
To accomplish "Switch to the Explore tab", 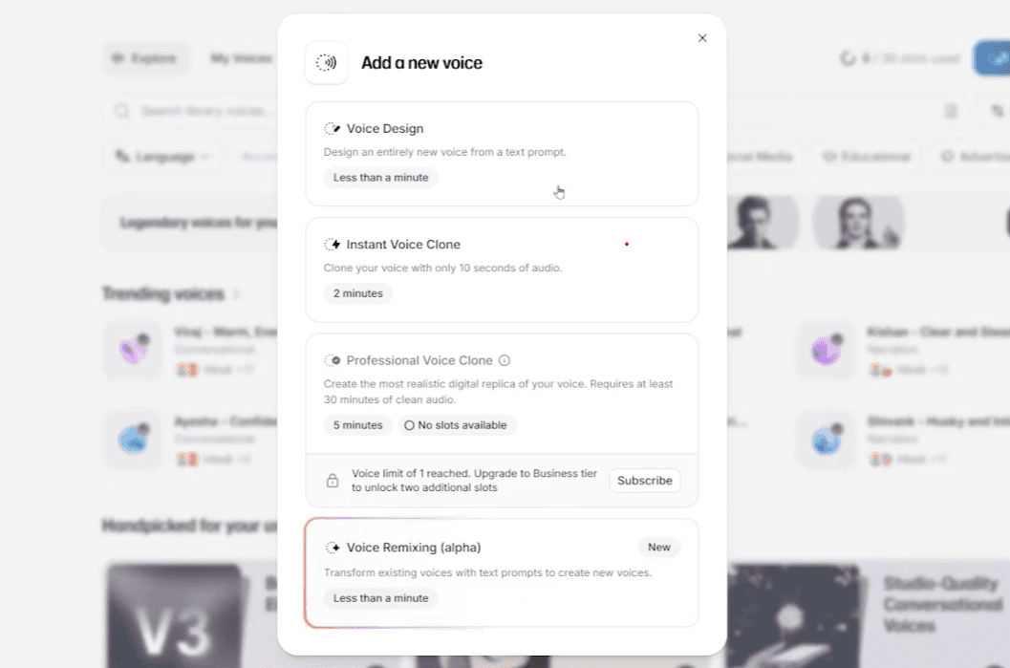I will coord(146,57).
